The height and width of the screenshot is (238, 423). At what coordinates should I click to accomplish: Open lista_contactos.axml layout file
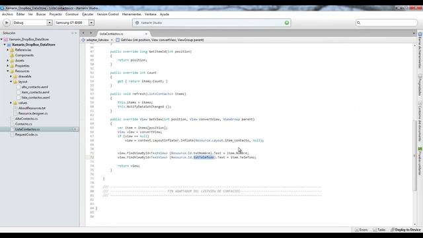tap(36, 97)
